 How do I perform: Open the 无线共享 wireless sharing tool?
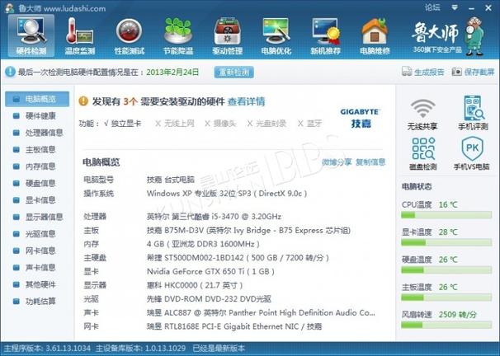(422, 114)
